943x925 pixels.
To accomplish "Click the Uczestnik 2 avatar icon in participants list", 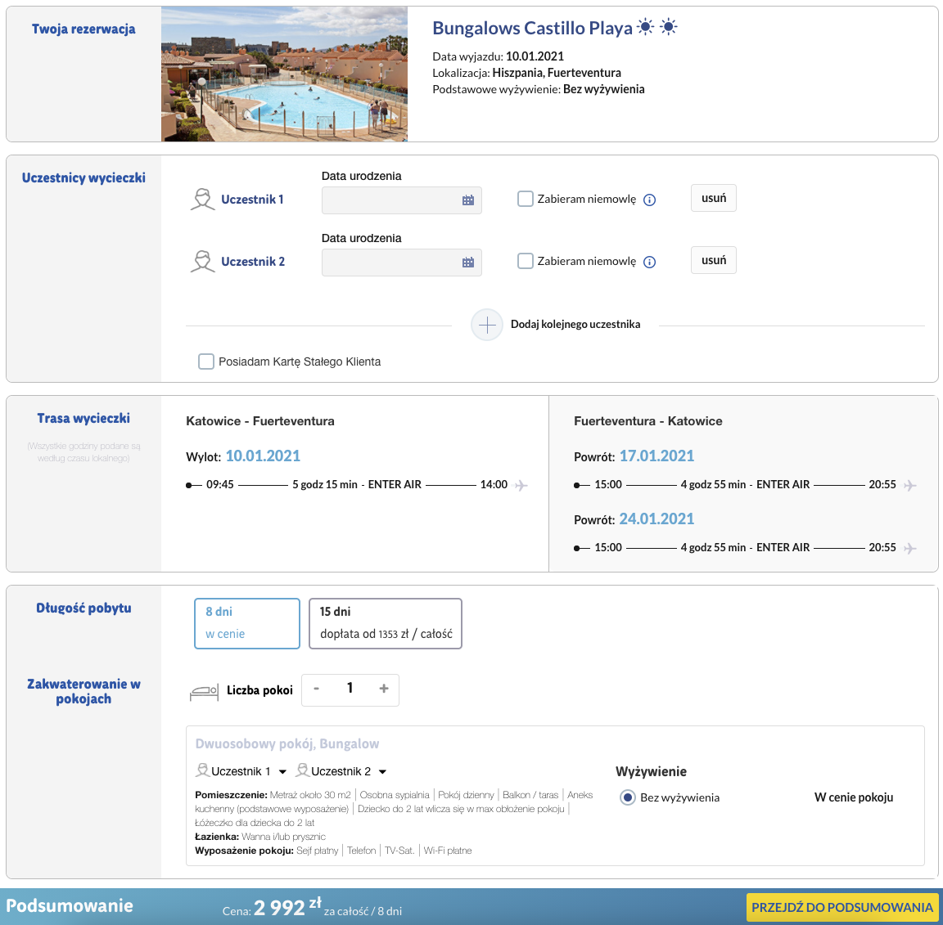I will pyautogui.click(x=203, y=262).
